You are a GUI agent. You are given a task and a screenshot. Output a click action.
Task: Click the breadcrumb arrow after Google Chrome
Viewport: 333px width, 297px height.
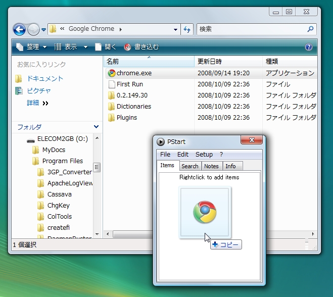click(x=120, y=29)
